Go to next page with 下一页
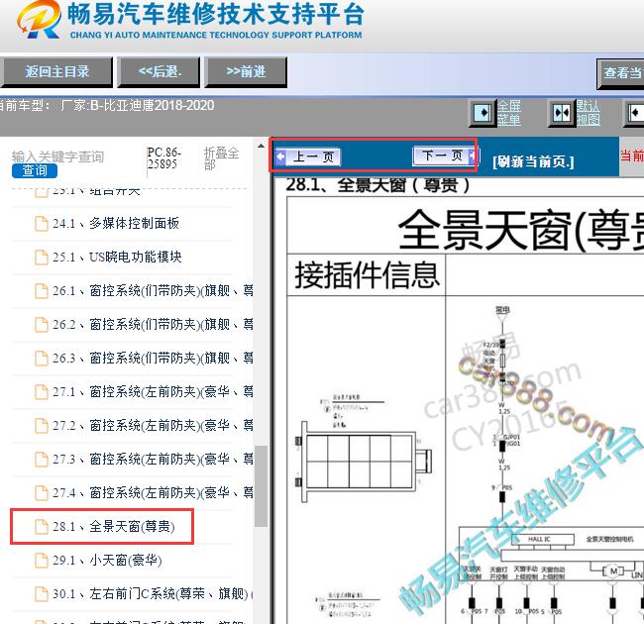 pyautogui.click(x=446, y=156)
